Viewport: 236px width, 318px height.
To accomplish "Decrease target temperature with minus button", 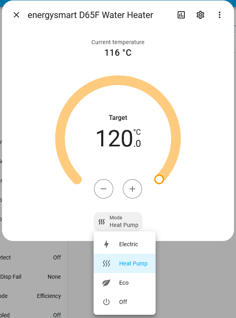I will 104,189.
